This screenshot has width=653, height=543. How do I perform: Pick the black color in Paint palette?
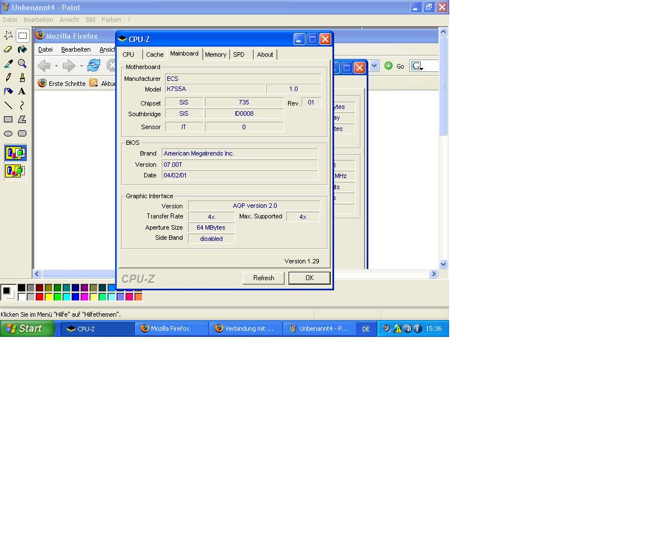[22, 288]
